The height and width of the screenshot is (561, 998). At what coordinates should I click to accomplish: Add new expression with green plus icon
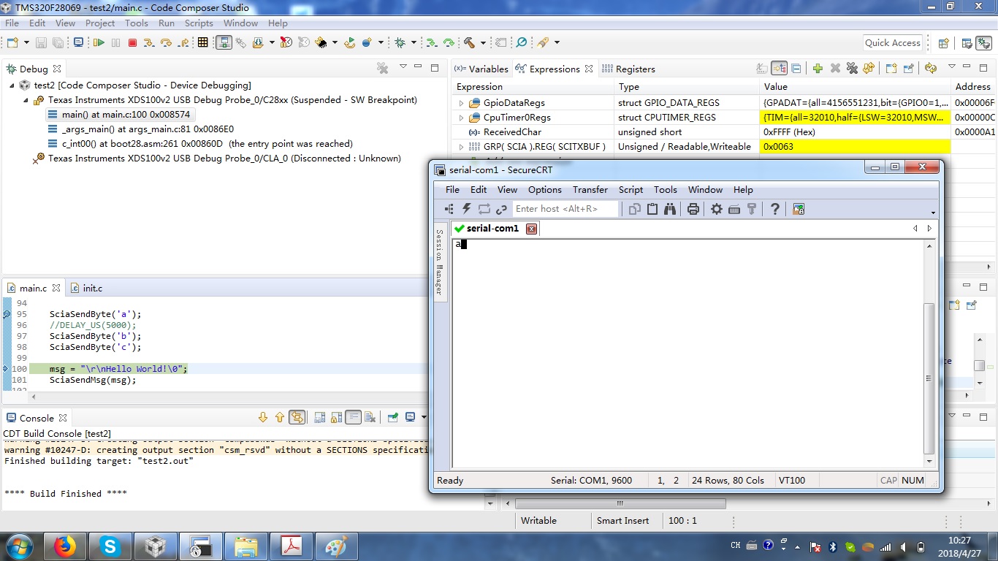[818, 69]
